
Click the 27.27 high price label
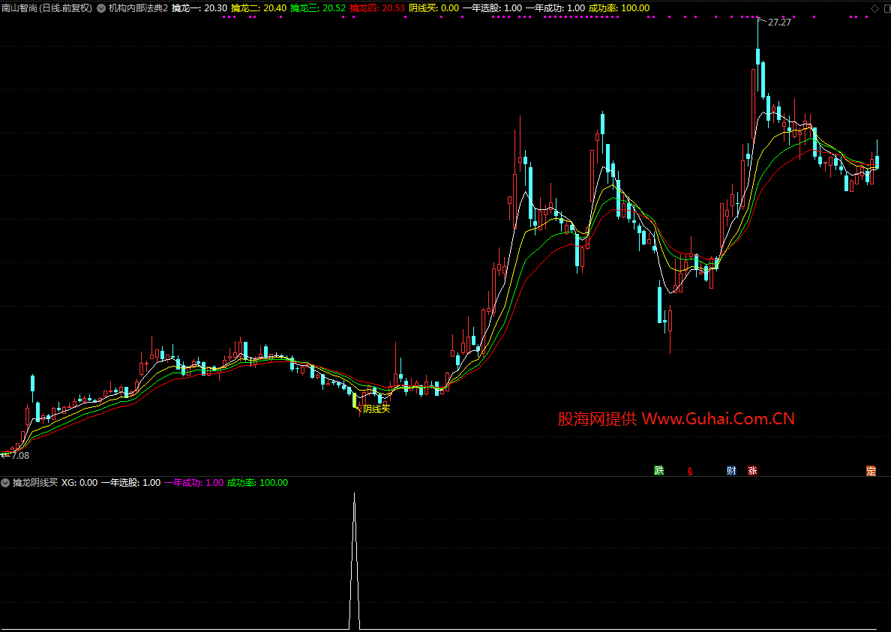coord(779,22)
